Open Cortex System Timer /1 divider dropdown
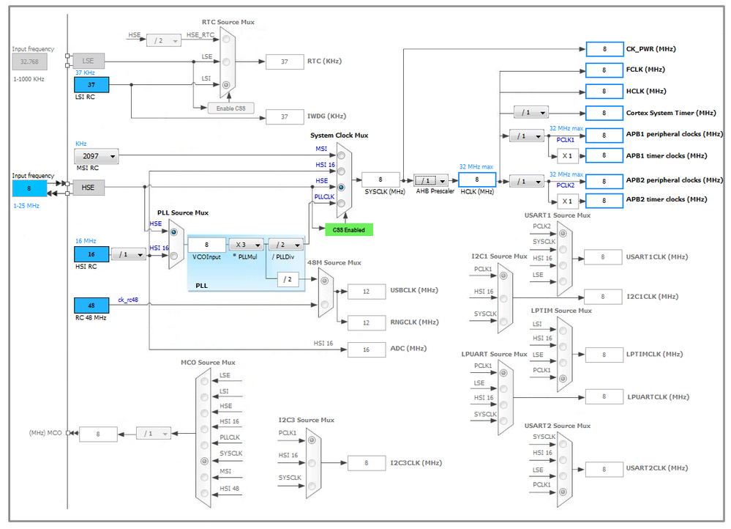This screenshot has width=731, height=529. [x=531, y=113]
